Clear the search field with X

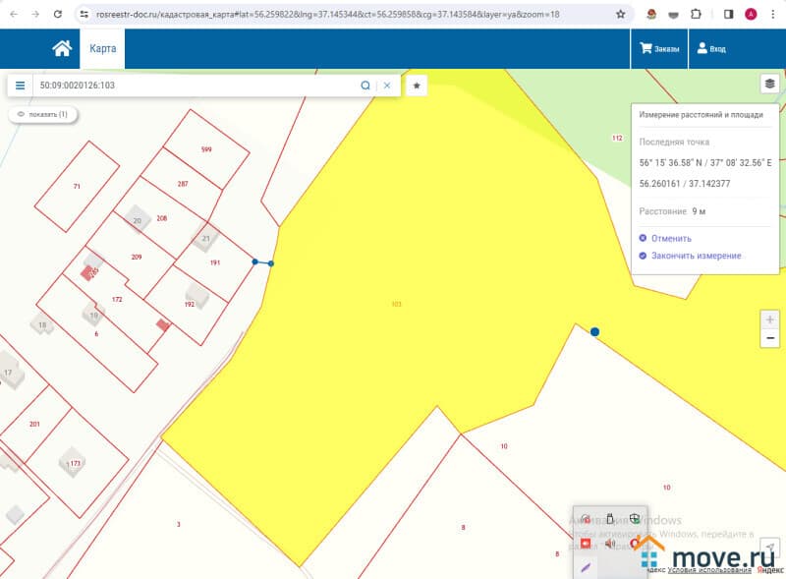[387, 86]
